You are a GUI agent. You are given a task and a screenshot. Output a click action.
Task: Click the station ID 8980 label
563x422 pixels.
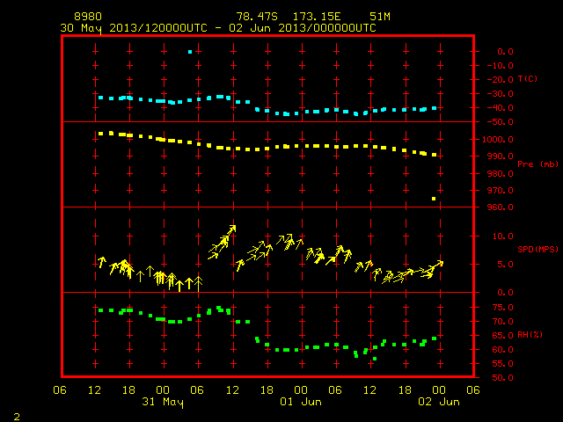click(x=88, y=17)
